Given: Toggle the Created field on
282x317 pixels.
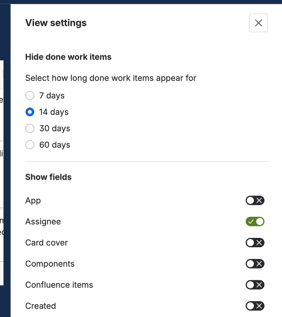Looking at the screenshot, I should click(255, 306).
